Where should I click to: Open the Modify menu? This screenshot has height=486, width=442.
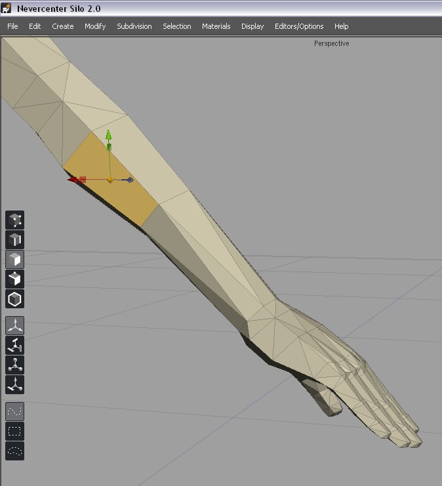click(x=95, y=26)
